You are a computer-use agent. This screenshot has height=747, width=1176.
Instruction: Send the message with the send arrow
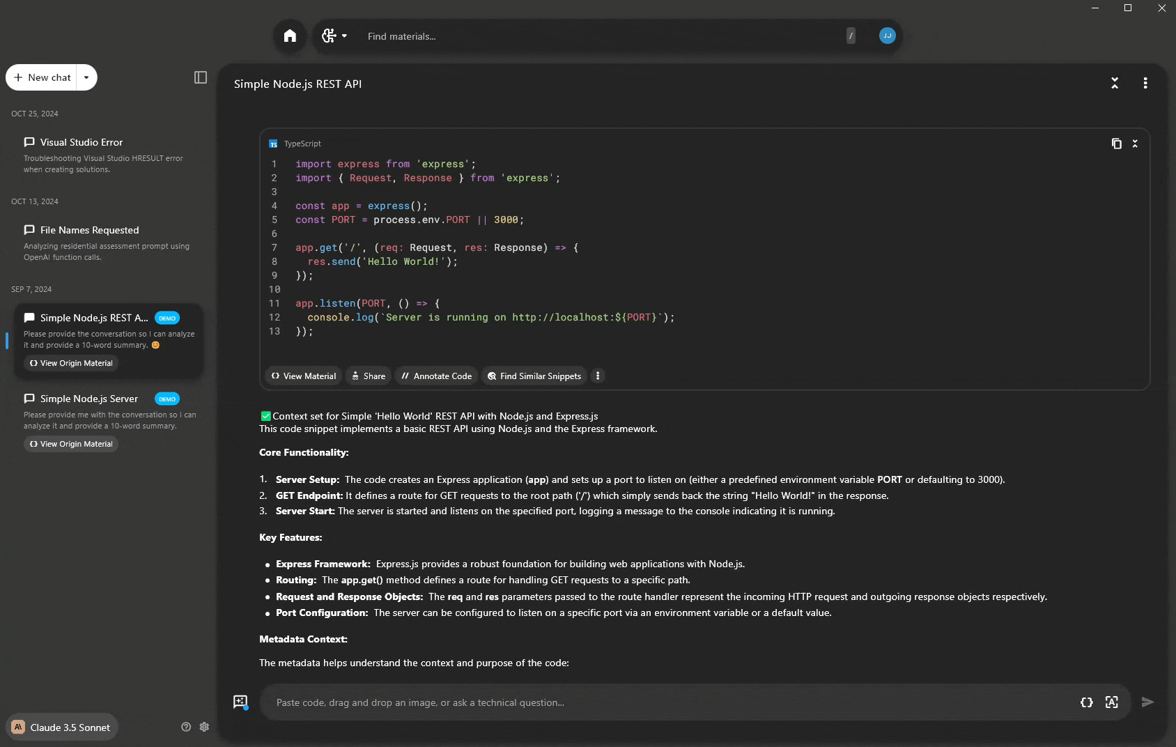[x=1147, y=702]
